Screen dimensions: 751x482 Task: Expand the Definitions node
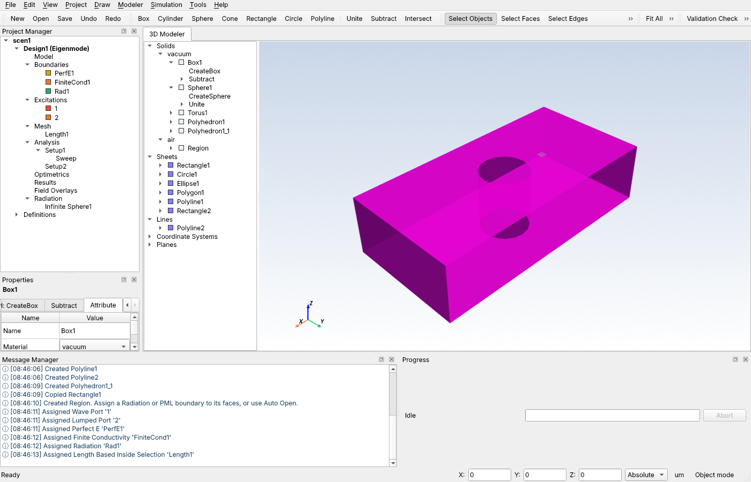[x=17, y=215]
